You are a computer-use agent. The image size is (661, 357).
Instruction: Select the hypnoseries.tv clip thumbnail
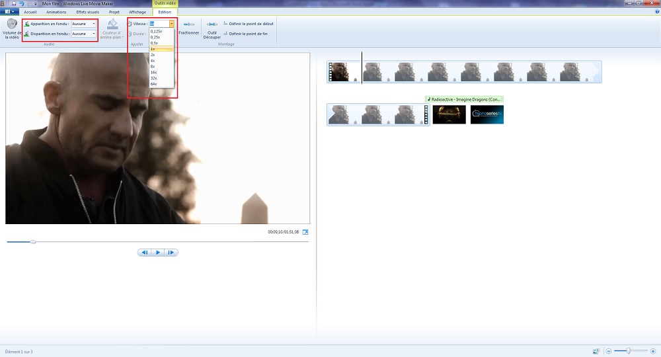click(487, 114)
